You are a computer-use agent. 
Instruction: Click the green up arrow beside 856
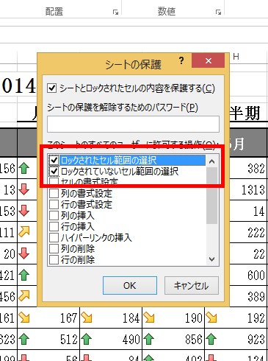(x=149, y=339)
